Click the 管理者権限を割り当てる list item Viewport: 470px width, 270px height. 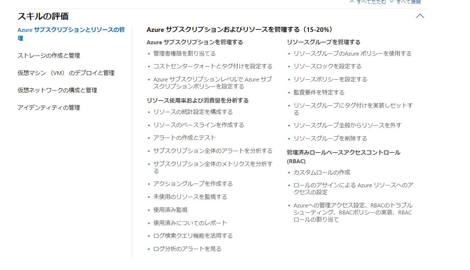point(184,53)
